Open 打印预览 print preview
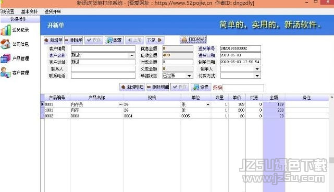Image resolution: width=334 pixels, height=192 pixels. (193, 40)
